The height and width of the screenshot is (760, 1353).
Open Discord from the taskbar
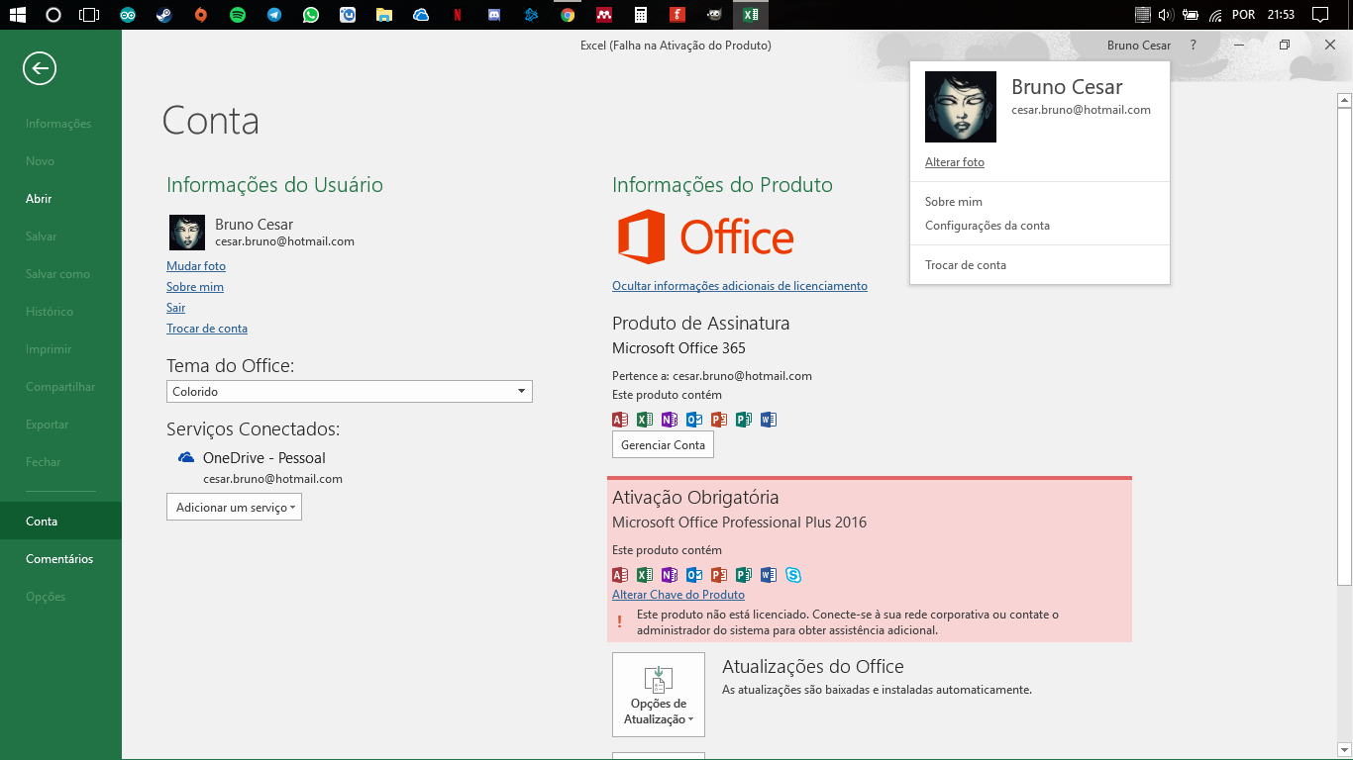click(494, 15)
